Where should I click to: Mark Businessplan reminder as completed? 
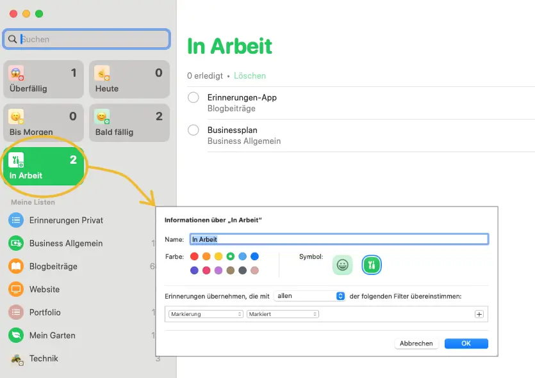click(193, 130)
